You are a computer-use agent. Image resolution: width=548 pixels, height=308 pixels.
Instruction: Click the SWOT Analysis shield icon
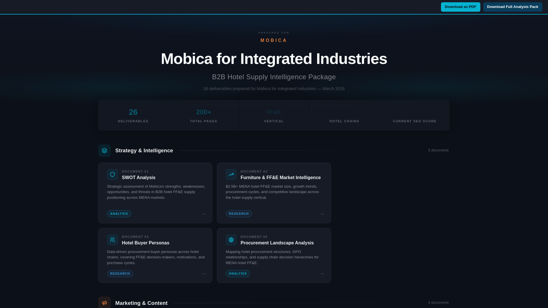(112, 175)
